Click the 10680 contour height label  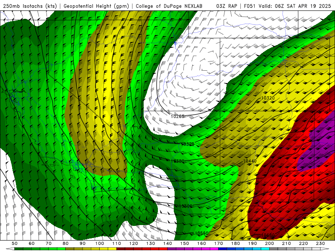[x=268, y=235]
